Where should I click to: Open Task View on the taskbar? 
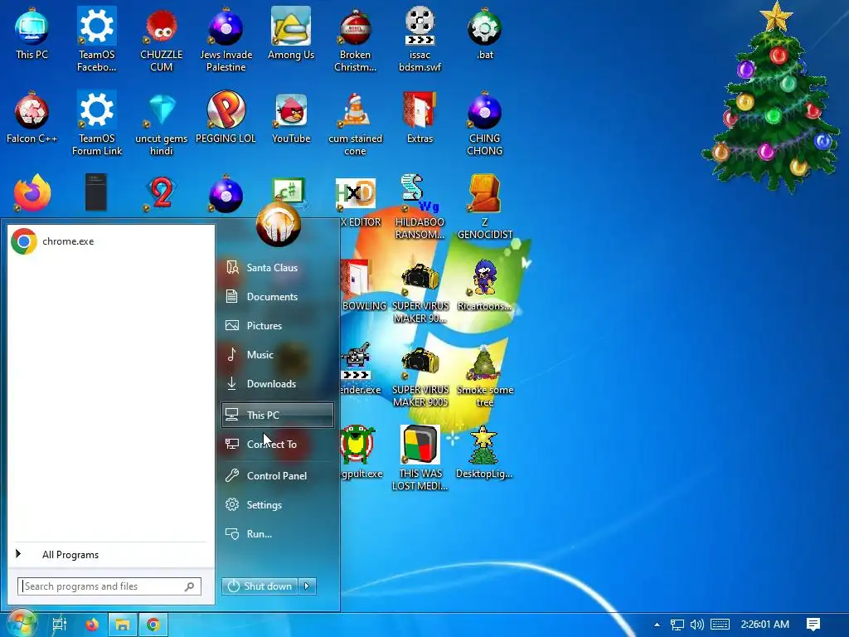(x=60, y=625)
